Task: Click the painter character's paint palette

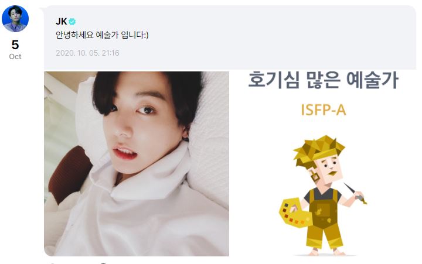Action: coord(295,213)
